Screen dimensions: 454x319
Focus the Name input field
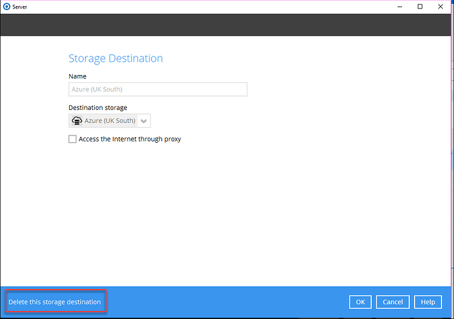coord(158,89)
